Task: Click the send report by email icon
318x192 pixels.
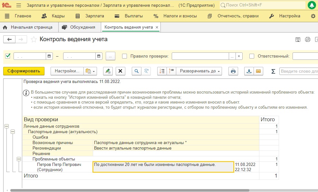Action: 258,71
